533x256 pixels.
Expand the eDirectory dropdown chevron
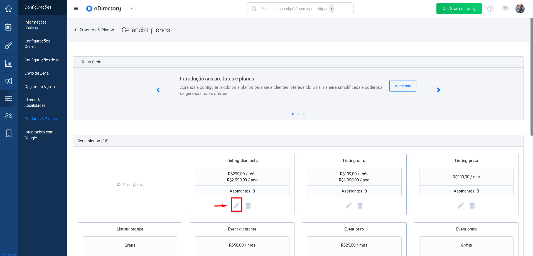tap(132, 9)
